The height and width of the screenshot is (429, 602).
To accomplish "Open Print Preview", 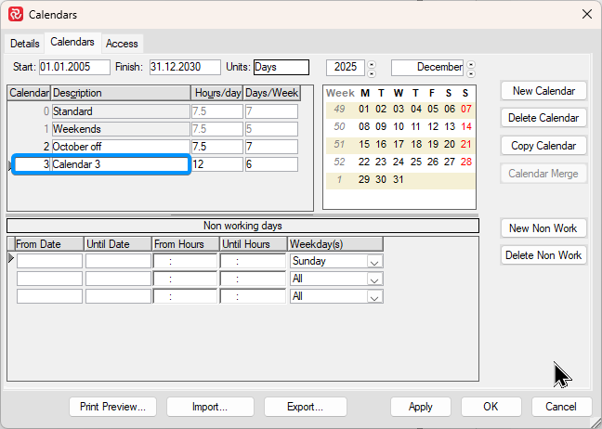I will pos(112,407).
